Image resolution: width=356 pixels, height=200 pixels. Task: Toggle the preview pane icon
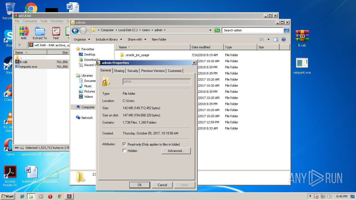[276, 39]
